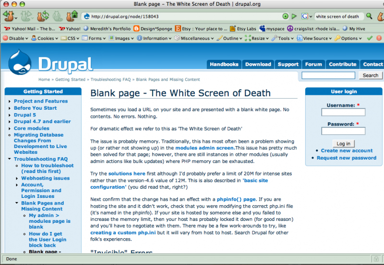Viewport: 384px width, 265px height.
Task: Collapse the Blank Pages and Missing Content section
Action: [17, 203]
